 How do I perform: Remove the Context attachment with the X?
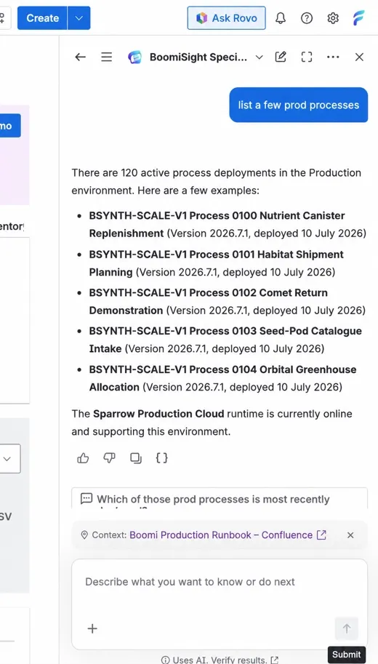pos(350,535)
